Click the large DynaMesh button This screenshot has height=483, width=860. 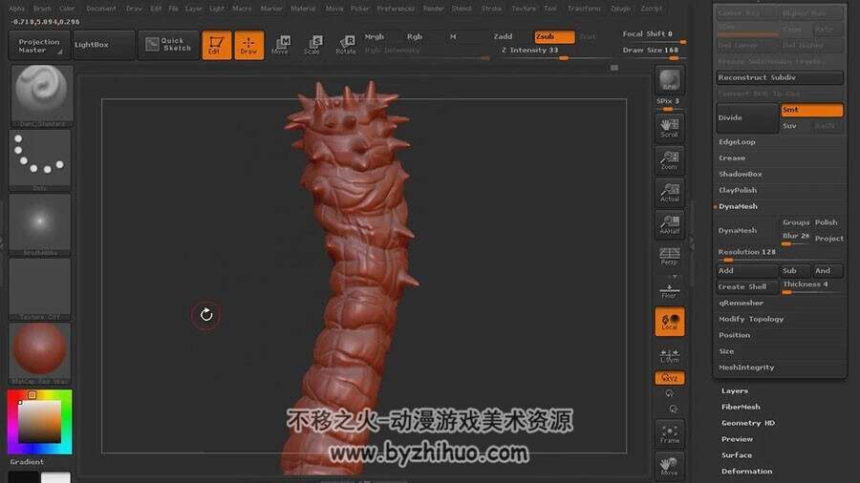coord(747,231)
